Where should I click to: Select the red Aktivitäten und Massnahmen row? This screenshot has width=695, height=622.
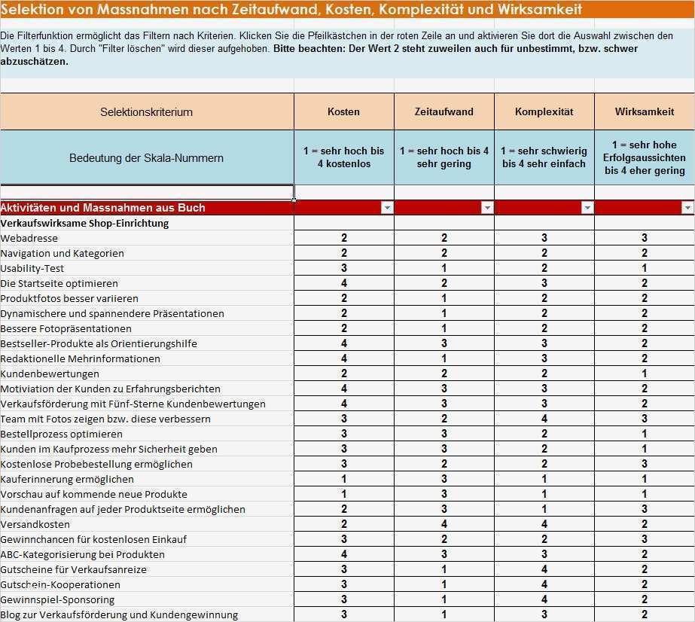pyautogui.click(x=147, y=207)
